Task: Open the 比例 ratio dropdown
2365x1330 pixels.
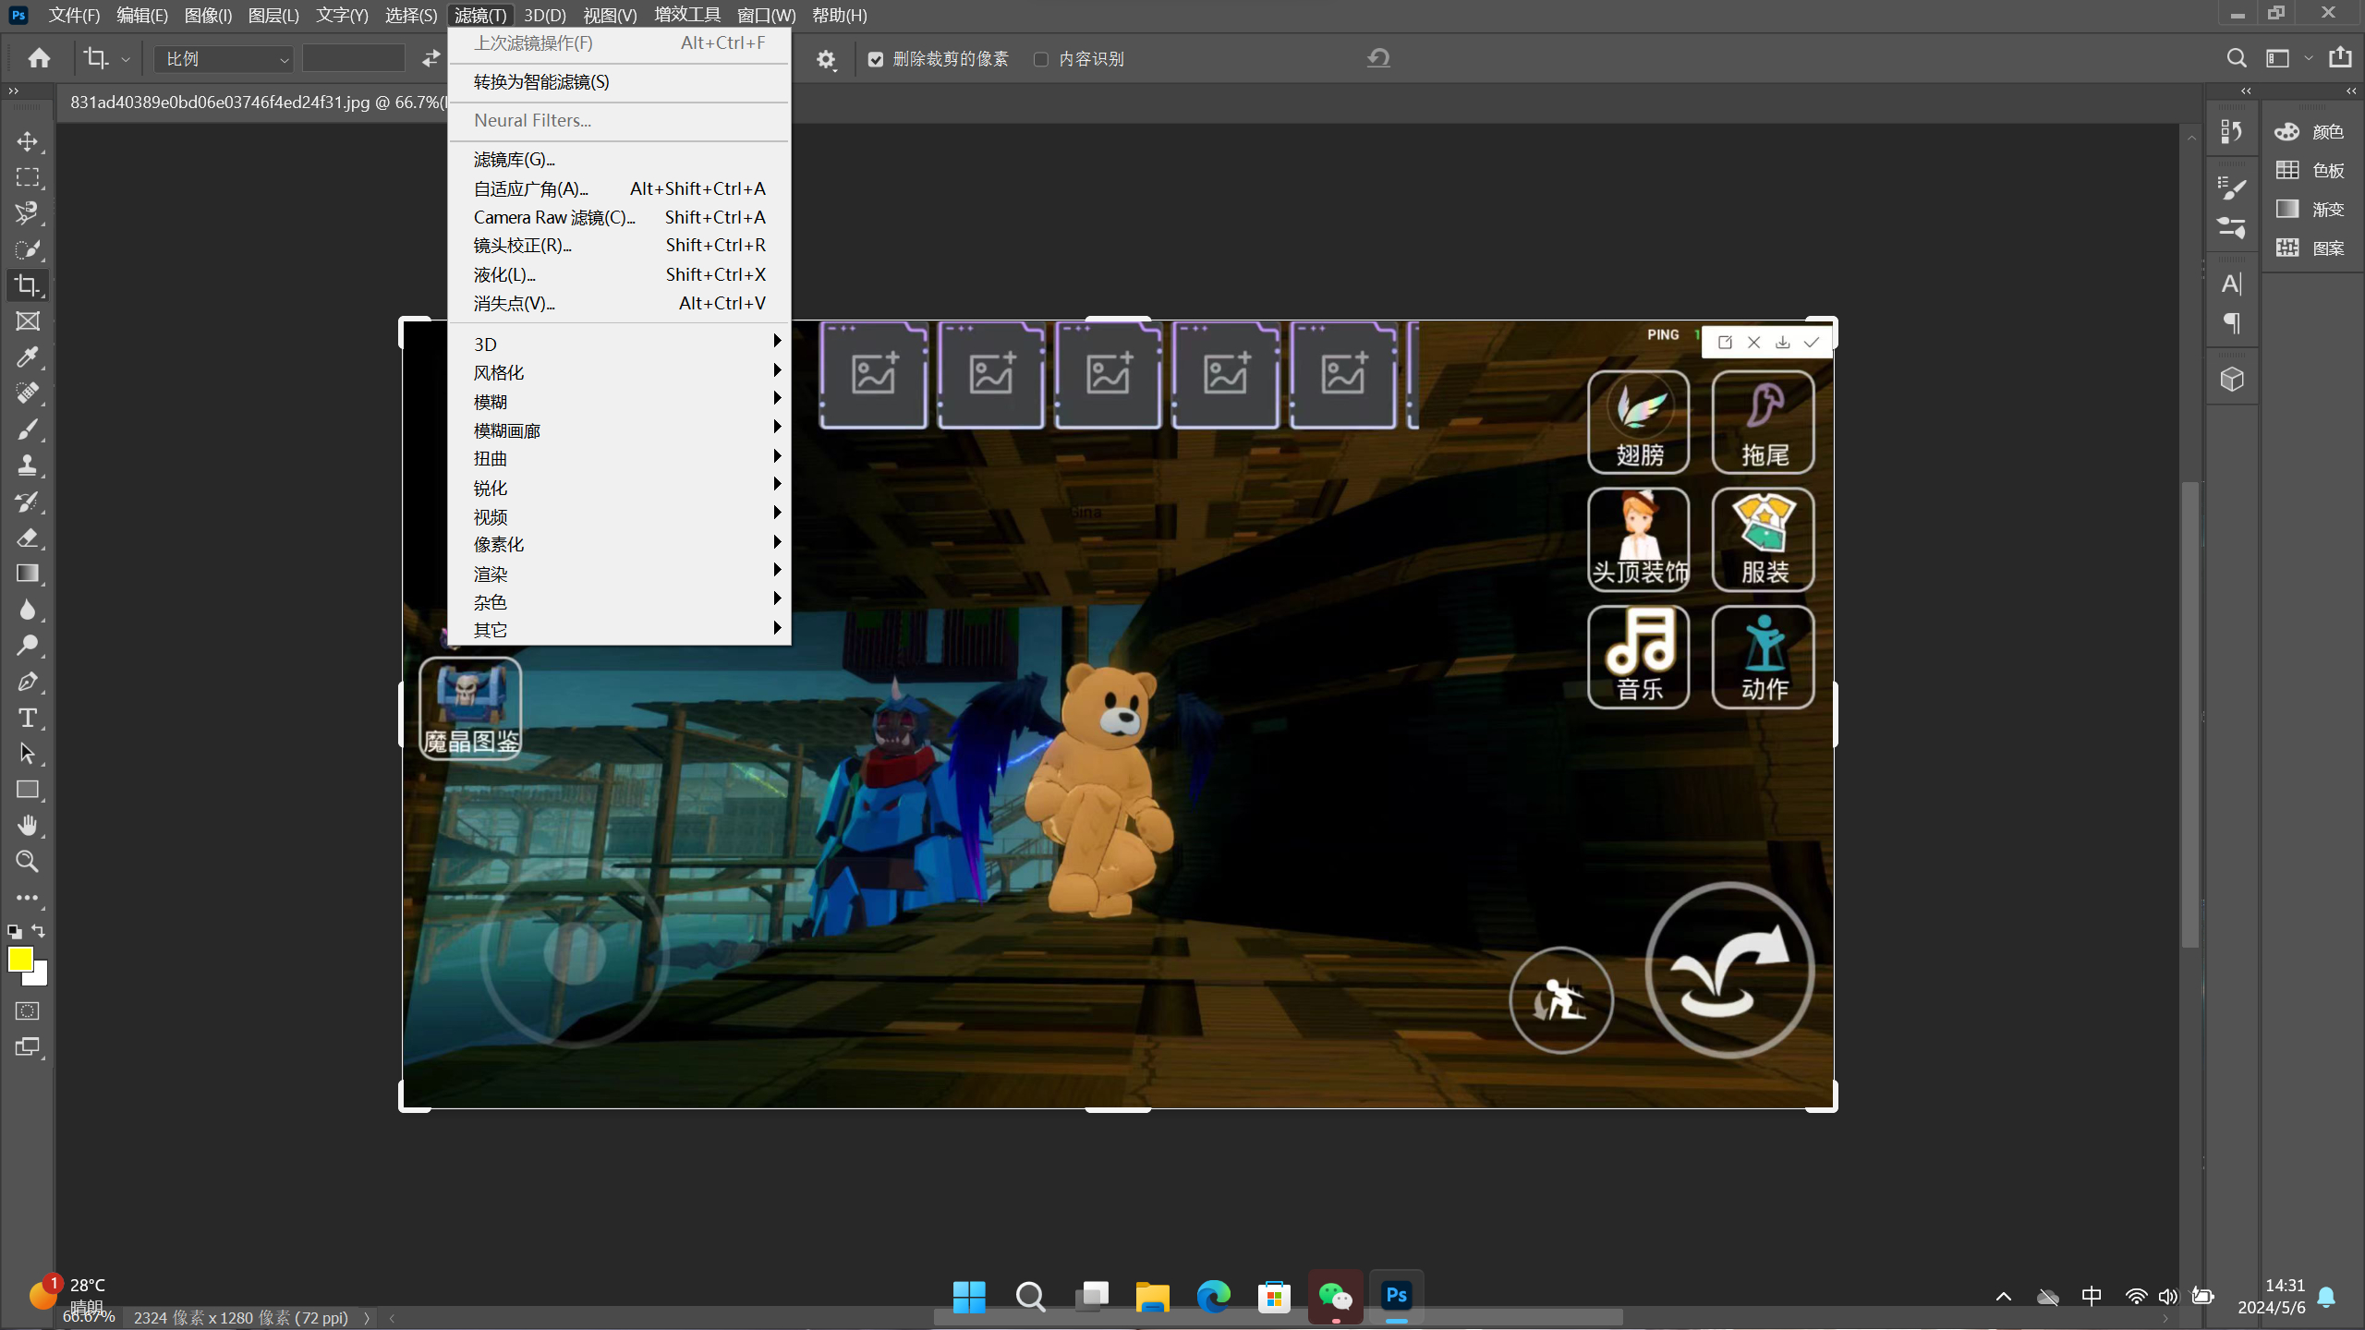Action: click(x=224, y=59)
